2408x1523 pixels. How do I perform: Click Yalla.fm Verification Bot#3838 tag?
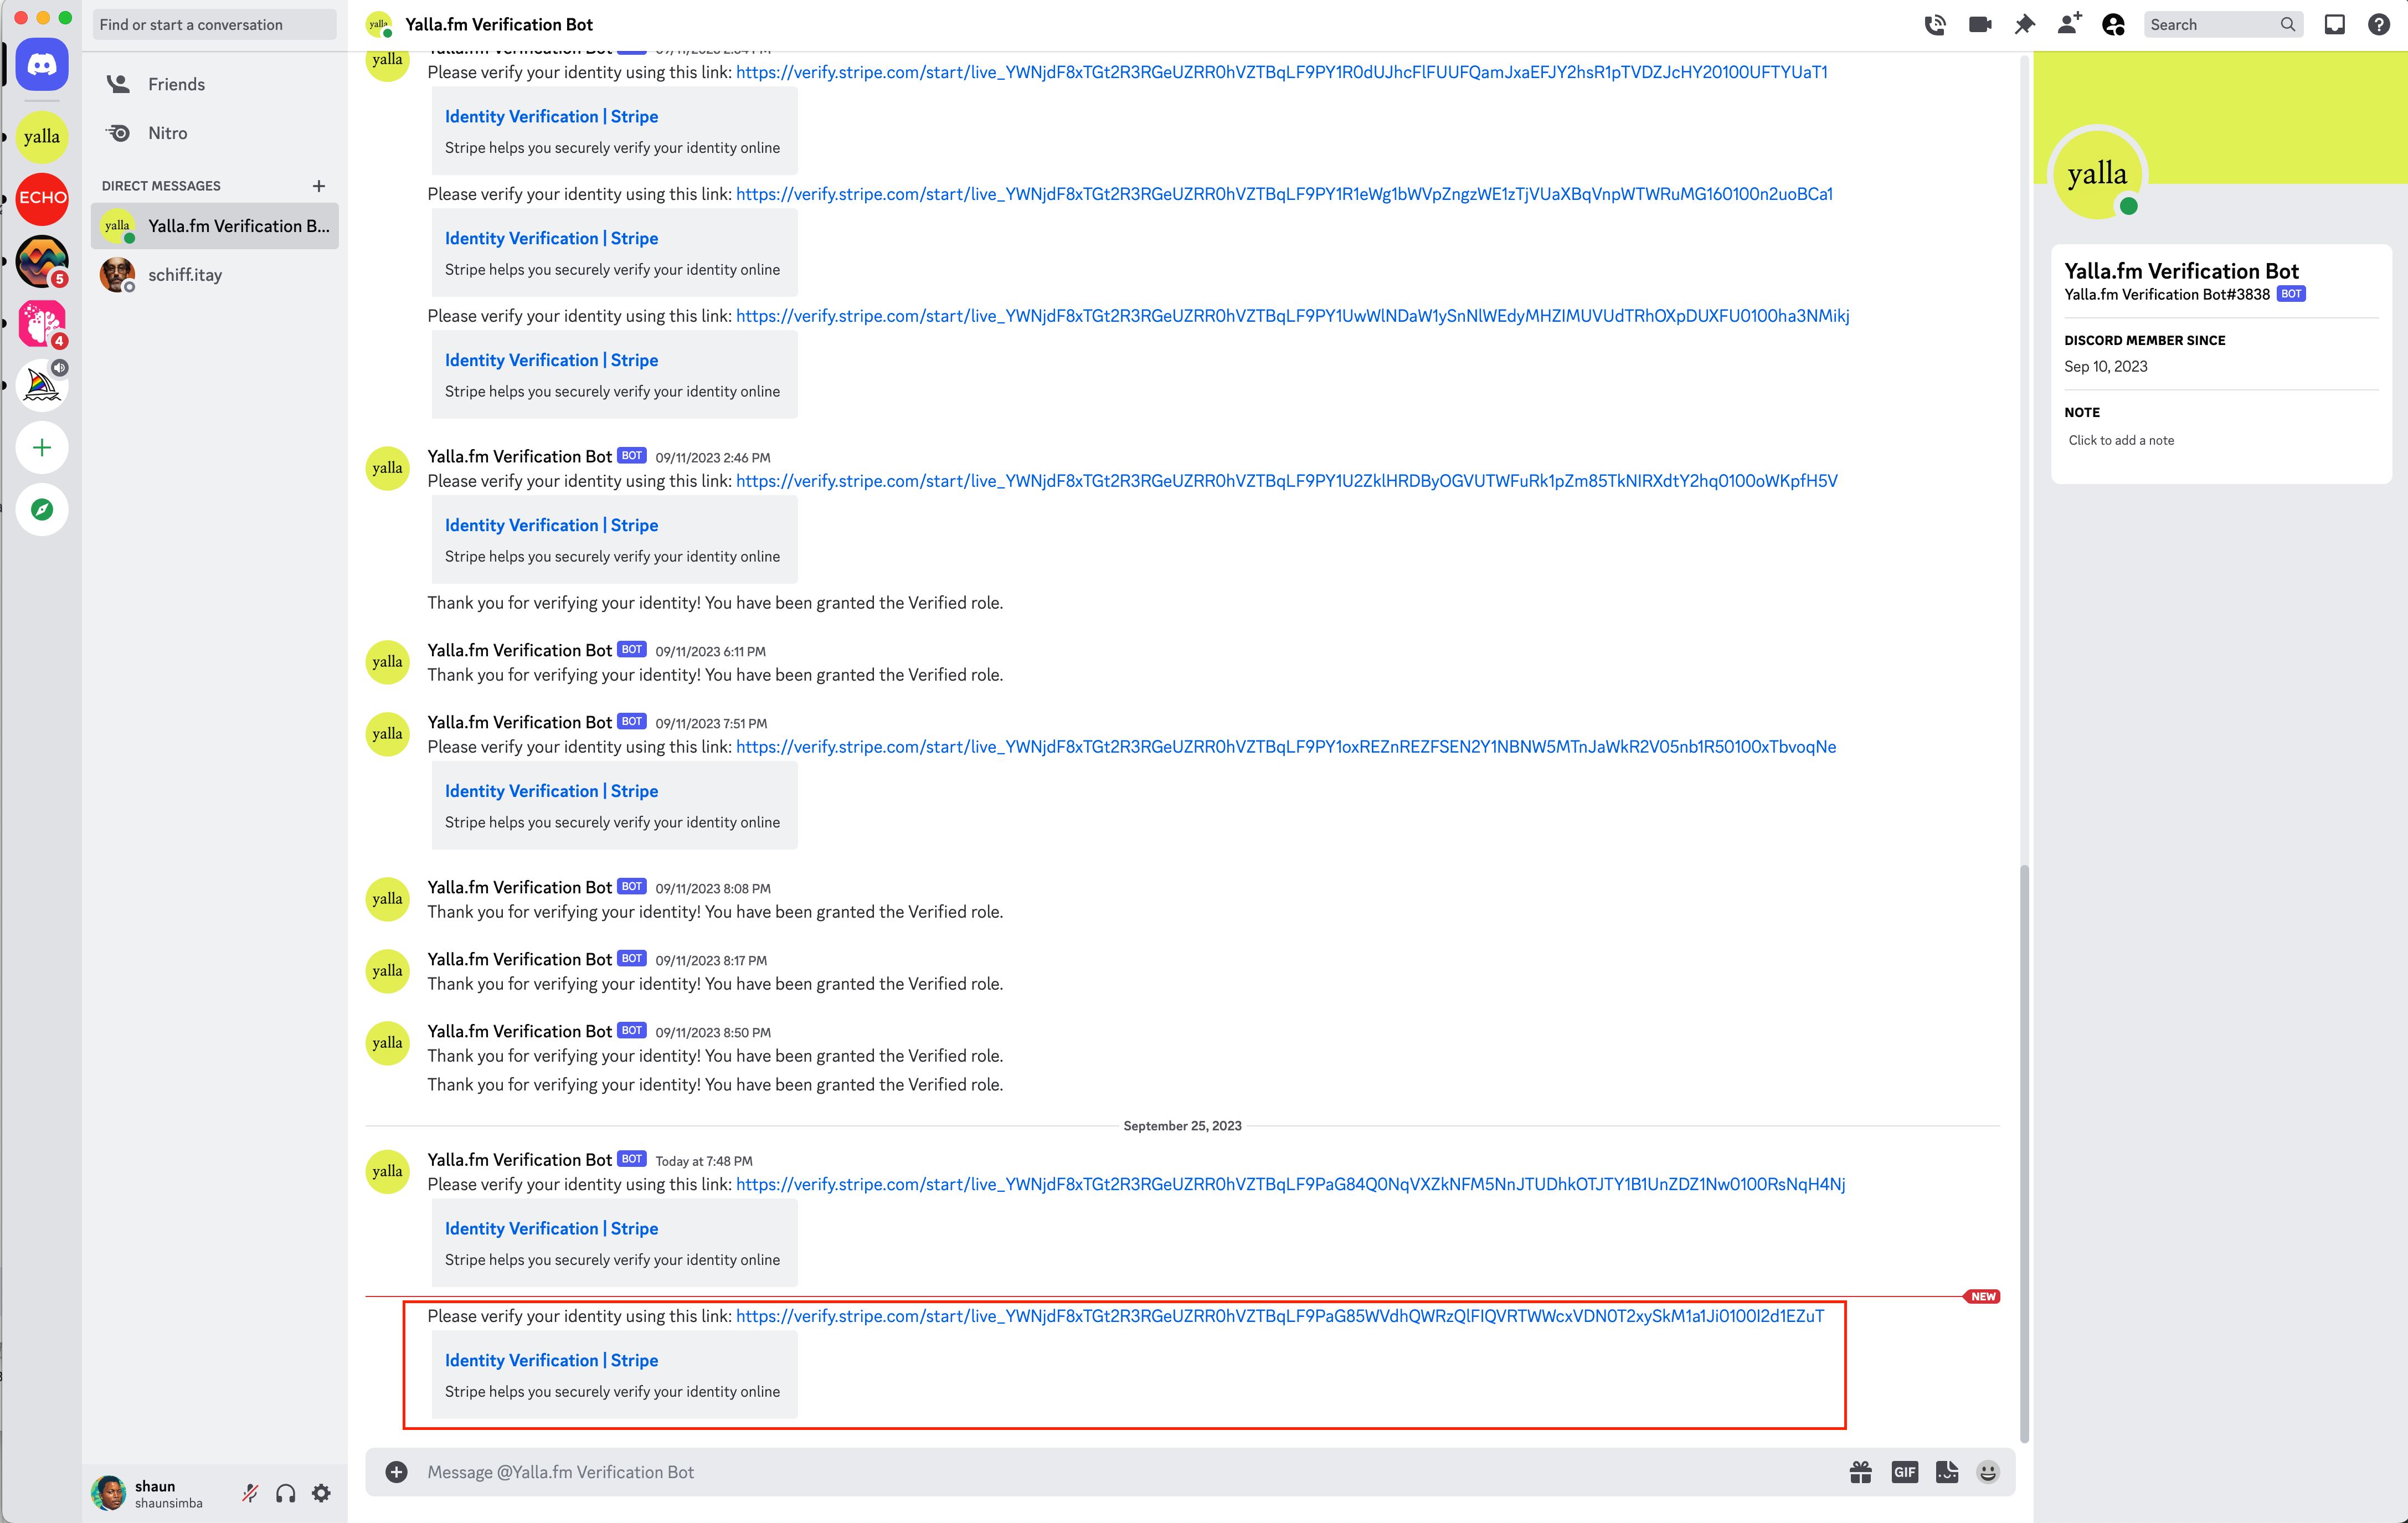coord(2166,294)
